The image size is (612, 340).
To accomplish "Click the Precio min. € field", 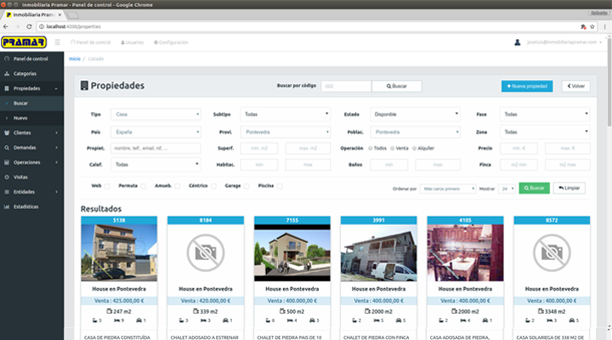I will 518,149.
